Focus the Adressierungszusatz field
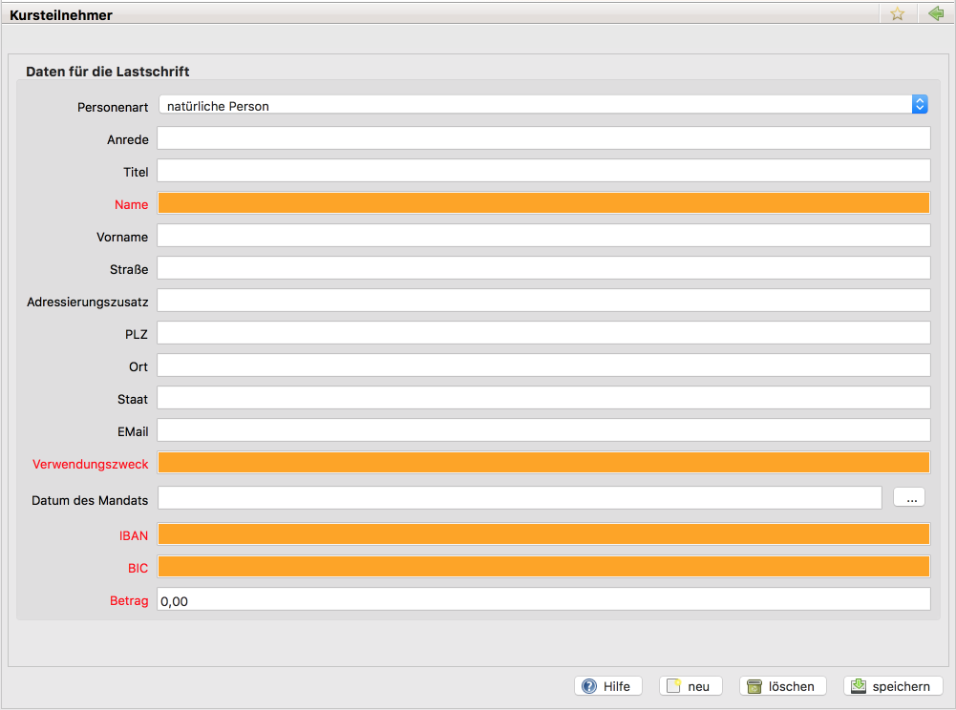Screen dimensions: 956x710 click(542, 301)
